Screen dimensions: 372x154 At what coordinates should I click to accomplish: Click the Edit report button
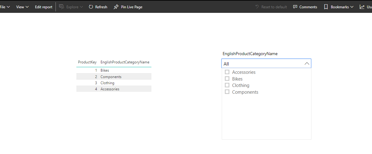coord(44,7)
